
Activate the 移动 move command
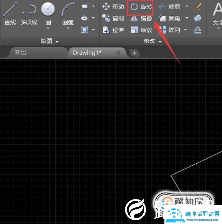point(113,7)
